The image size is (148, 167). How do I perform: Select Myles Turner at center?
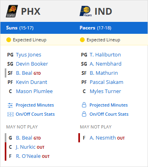[x=105, y=91]
